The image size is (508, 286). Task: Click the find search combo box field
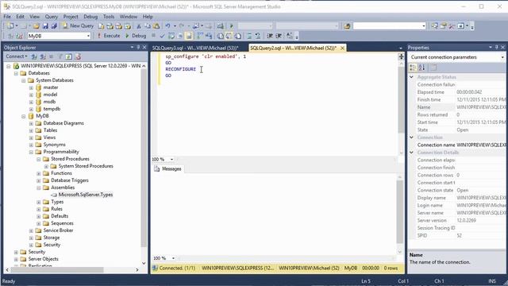pos(389,26)
